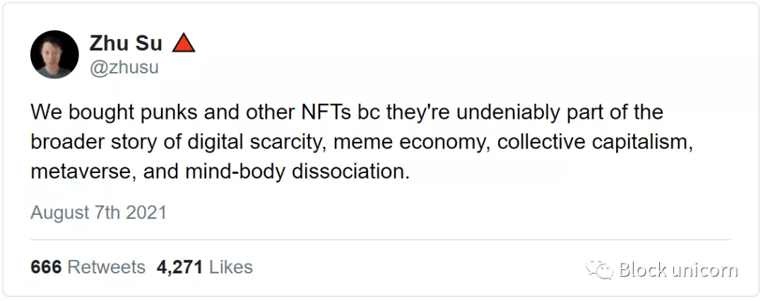View the 666 Retweets list
Viewport: 763px width, 301px height.
tap(88, 267)
